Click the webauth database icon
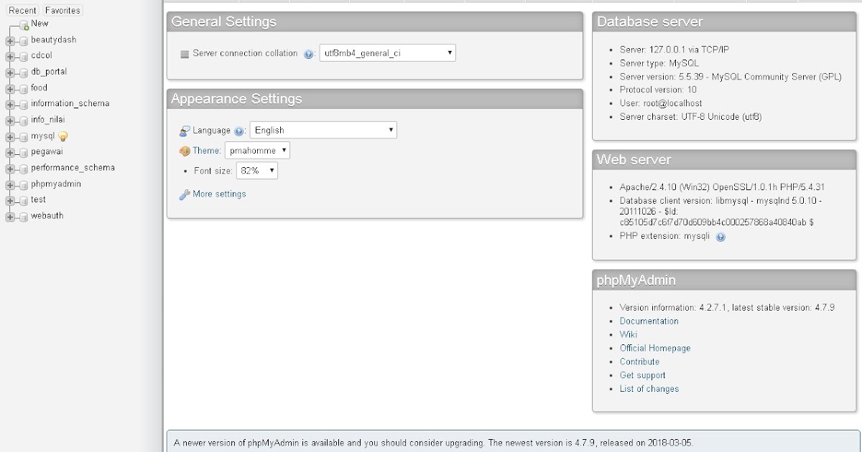This screenshot has height=452, width=862. [x=24, y=216]
